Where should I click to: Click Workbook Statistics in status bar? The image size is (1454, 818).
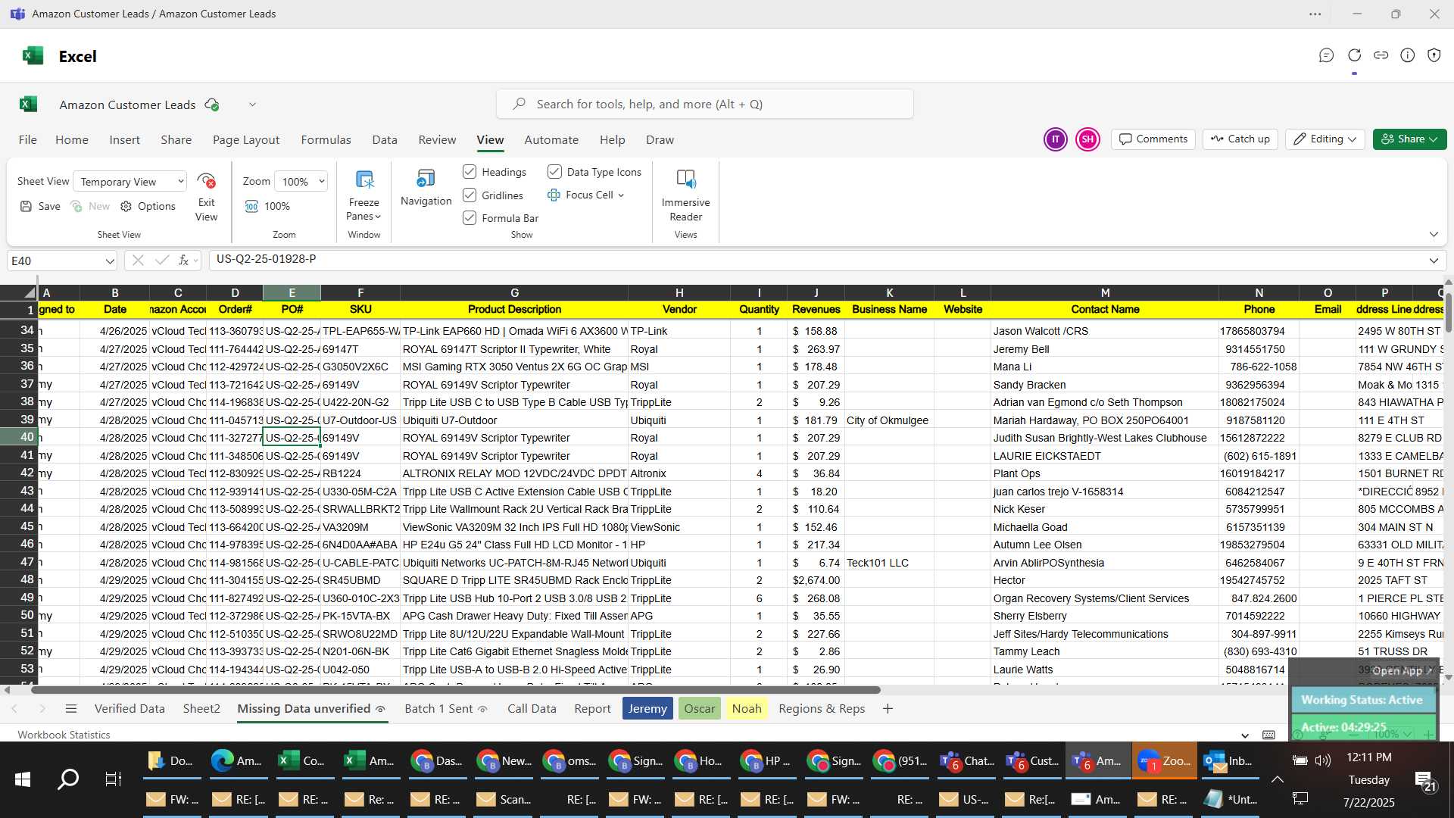(64, 735)
